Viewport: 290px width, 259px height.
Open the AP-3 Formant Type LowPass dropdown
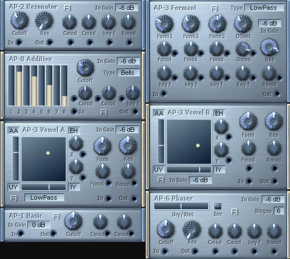click(264, 8)
